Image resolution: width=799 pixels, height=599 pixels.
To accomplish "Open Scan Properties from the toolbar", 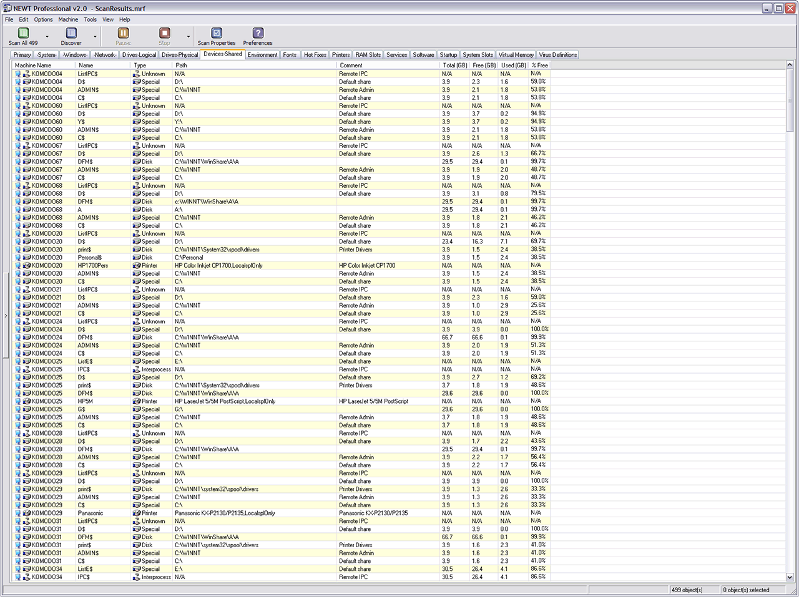I will (216, 34).
